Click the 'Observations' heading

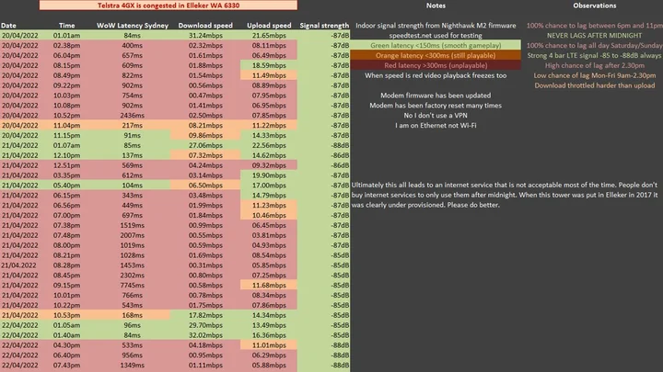pos(595,6)
